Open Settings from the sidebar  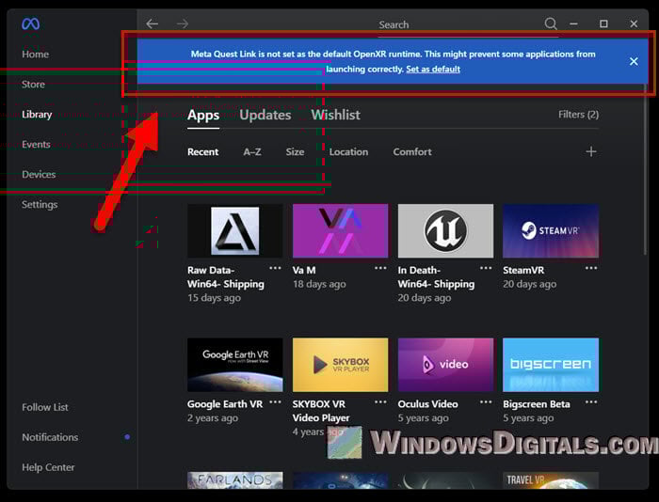coord(40,204)
